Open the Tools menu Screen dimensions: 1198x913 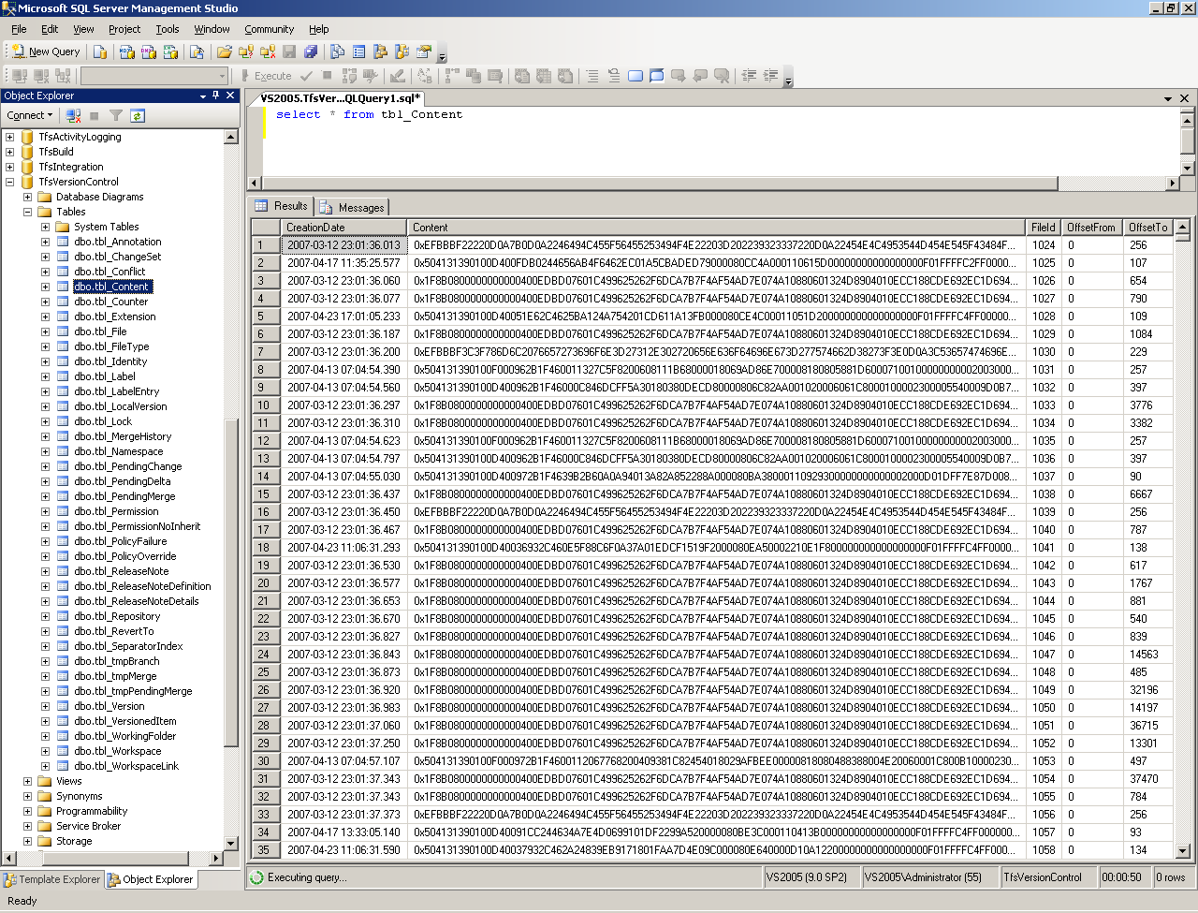coord(168,29)
